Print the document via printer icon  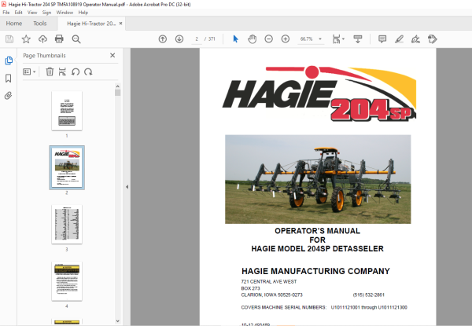pyautogui.click(x=59, y=39)
